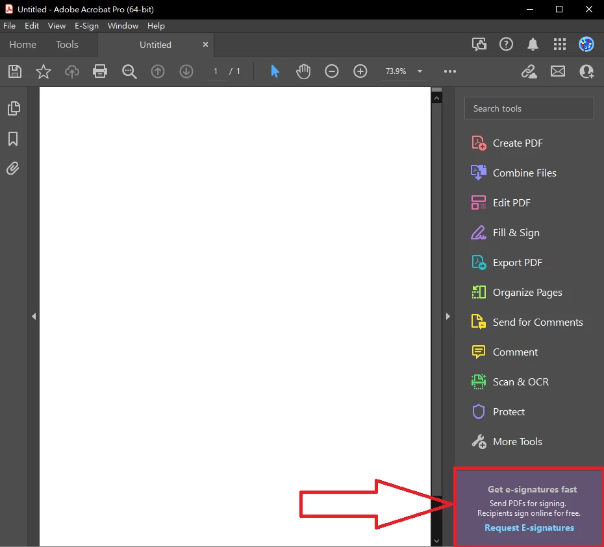Close the Untitled document tab
604x547 pixels.
tap(205, 45)
